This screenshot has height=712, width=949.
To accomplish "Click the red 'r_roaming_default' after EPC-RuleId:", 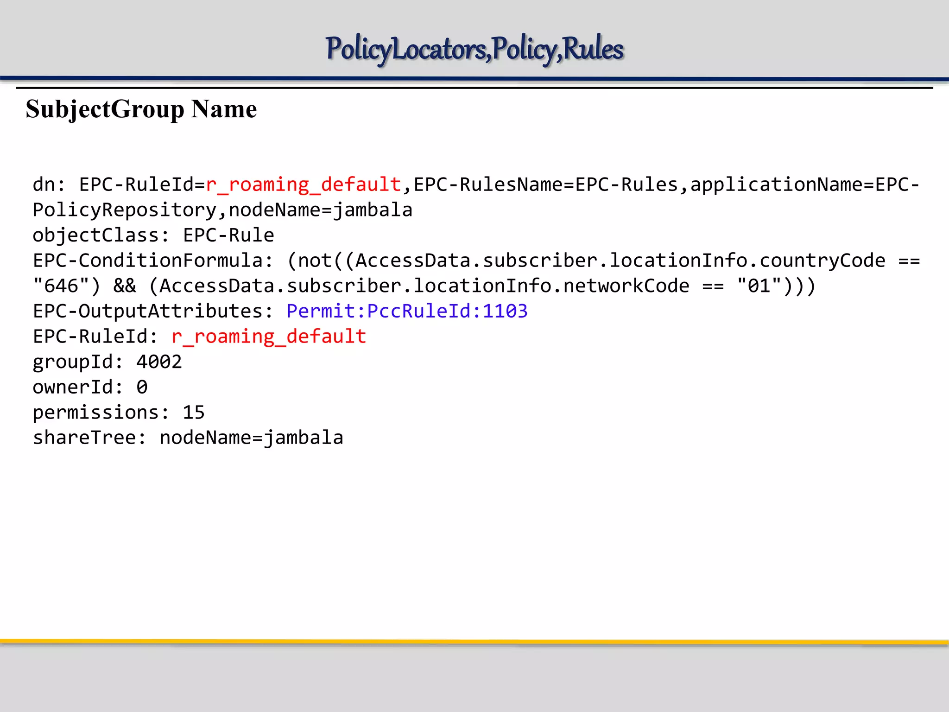I will (x=269, y=337).
